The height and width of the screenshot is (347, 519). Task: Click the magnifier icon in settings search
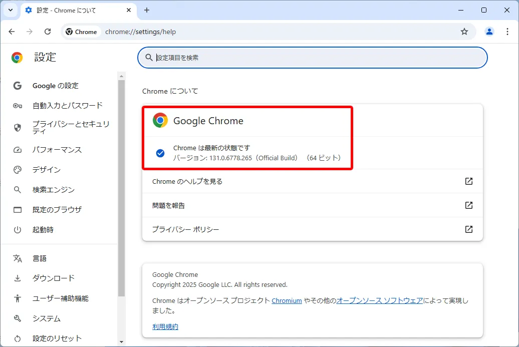[x=149, y=58]
